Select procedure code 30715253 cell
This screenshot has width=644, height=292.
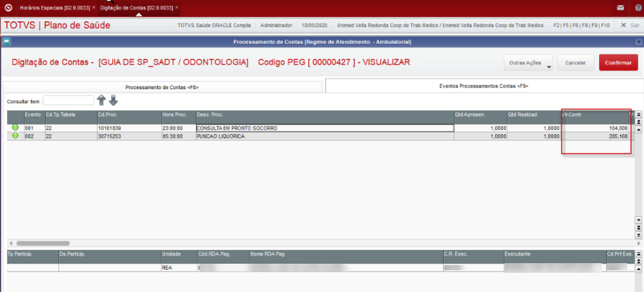129,136
